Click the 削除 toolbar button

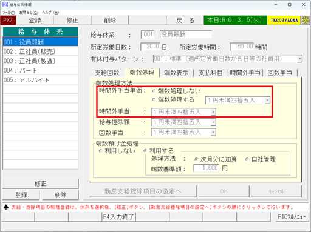(110, 21)
